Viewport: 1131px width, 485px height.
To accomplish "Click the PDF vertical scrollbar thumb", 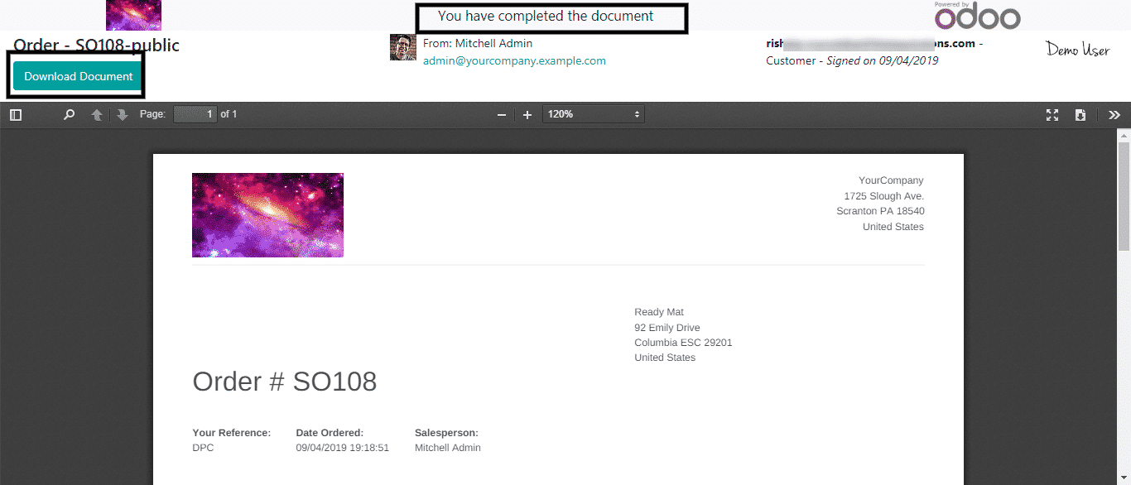I will click(x=1124, y=194).
